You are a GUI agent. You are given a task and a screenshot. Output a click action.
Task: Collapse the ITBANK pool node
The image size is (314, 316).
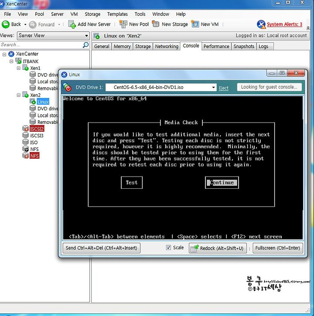[x=11, y=61]
